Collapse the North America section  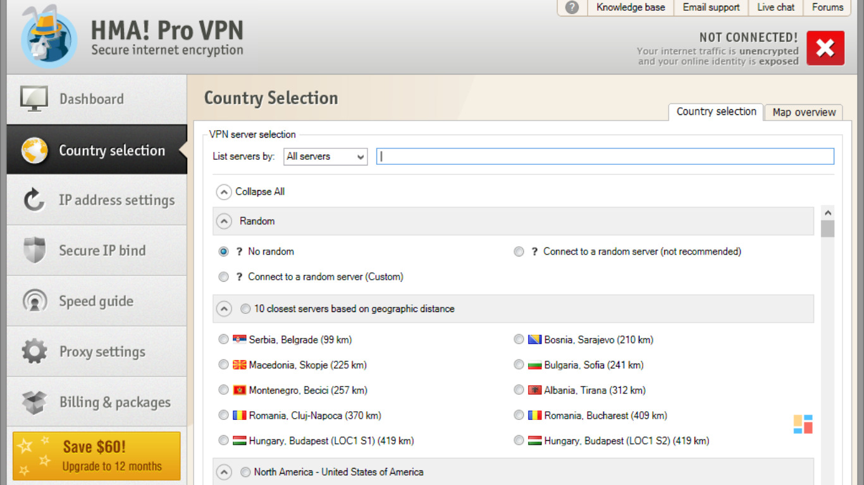click(x=224, y=472)
